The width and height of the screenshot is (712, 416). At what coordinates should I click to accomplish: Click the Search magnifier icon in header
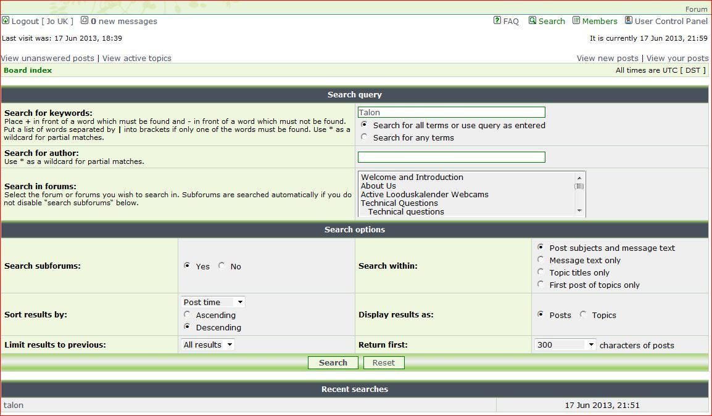click(532, 20)
